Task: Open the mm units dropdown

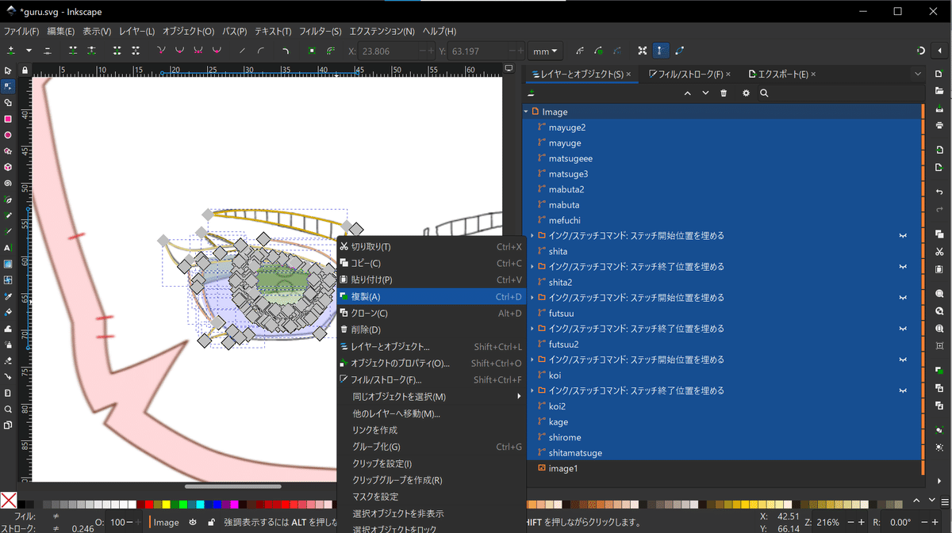Action: [x=545, y=51]
